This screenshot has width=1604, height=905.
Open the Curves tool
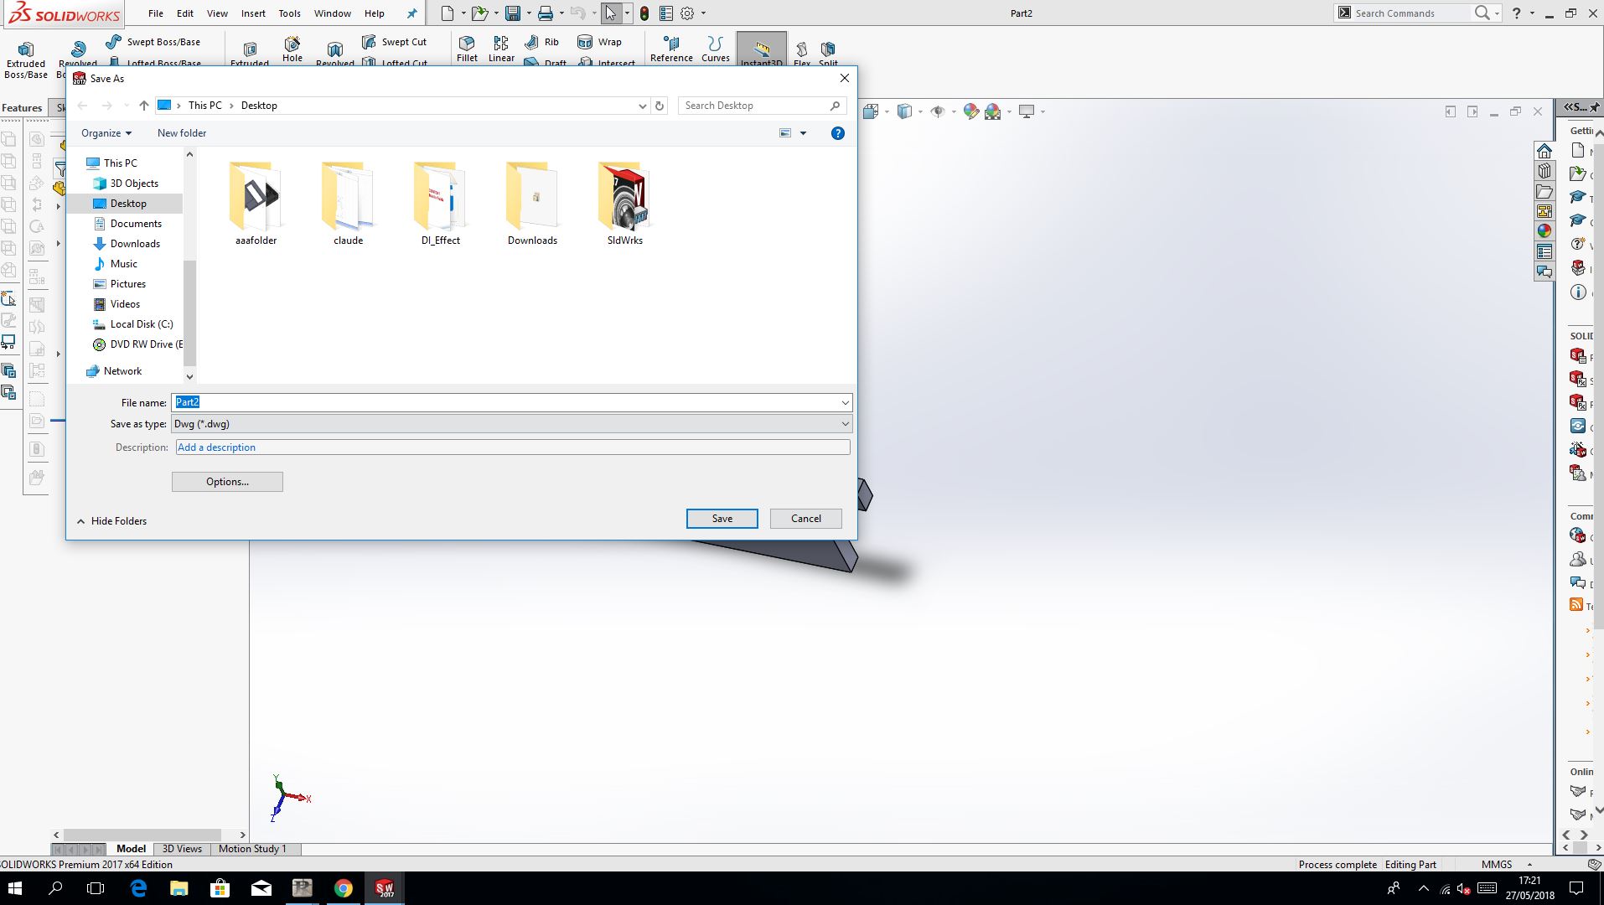(715, 49)
